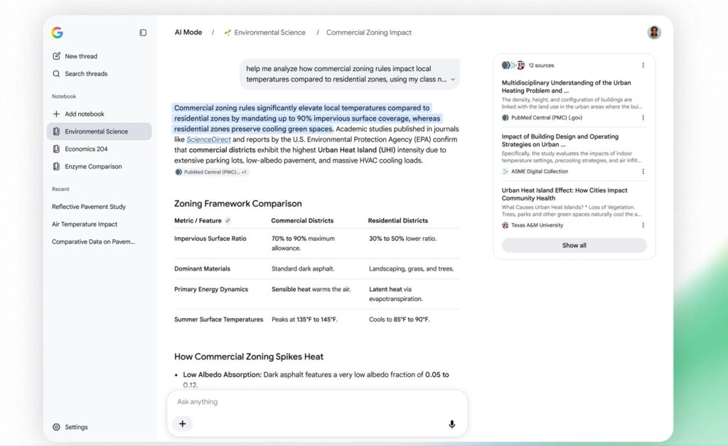Viewport: 728px width, 446px height.
Task: Click the Dominant Materials row label
Action: pos(202,268)
